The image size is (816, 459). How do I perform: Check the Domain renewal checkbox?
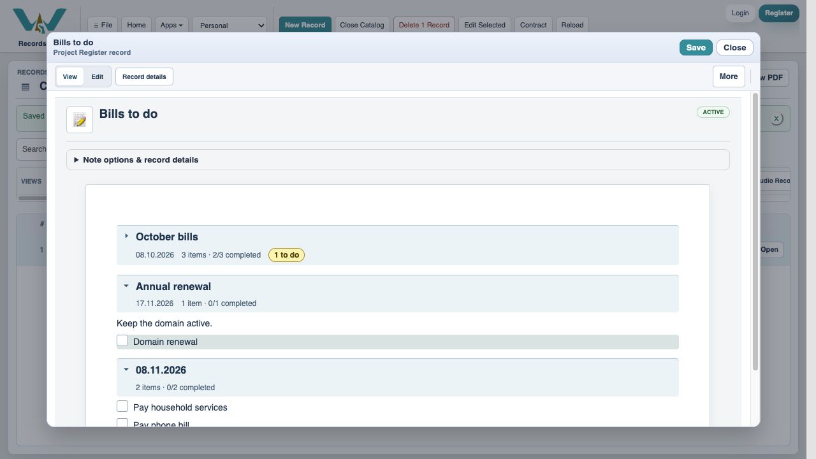[122, 341]
